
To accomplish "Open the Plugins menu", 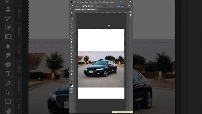I will point(112,2).
